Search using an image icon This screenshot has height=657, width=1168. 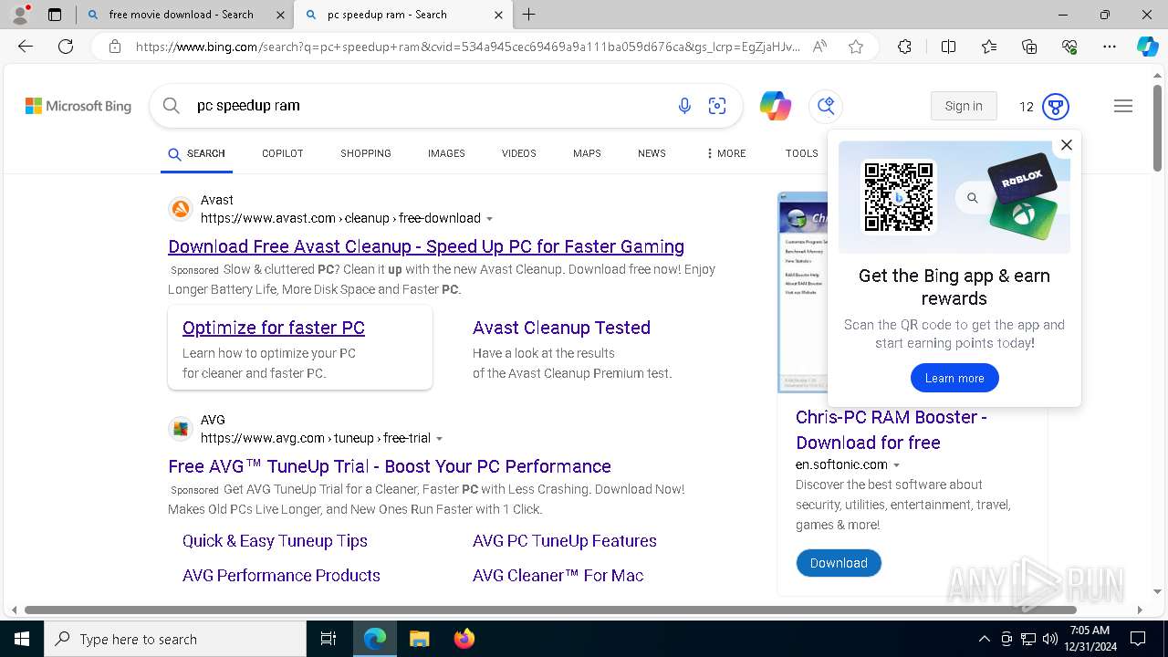click(x=717, y=106)
